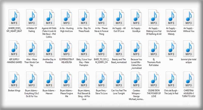Click bonnie tyler-total eclipse file
This screenshot has width=203, height=110.
(189, 49)
